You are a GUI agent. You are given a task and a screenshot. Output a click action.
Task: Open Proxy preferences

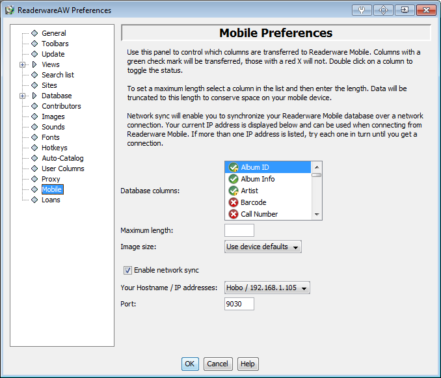[51, 179]
